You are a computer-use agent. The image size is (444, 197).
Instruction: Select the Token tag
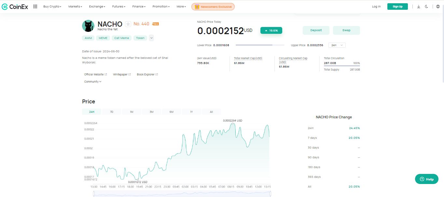140,38
